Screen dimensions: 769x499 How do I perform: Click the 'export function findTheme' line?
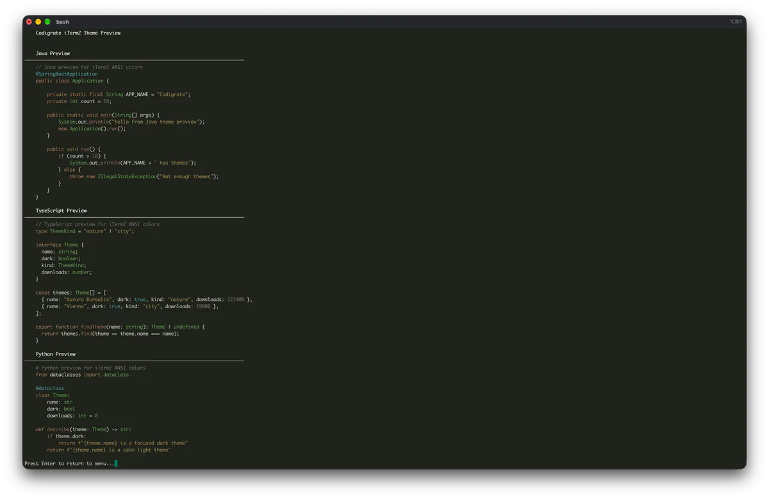120,327
